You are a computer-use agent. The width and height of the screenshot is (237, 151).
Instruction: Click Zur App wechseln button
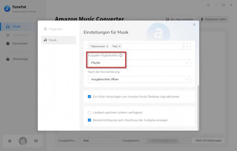point(179,19)
